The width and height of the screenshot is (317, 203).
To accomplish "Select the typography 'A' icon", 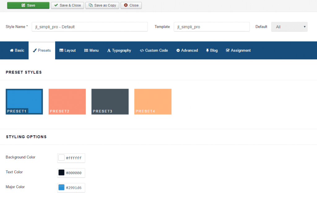I will 110,50.
